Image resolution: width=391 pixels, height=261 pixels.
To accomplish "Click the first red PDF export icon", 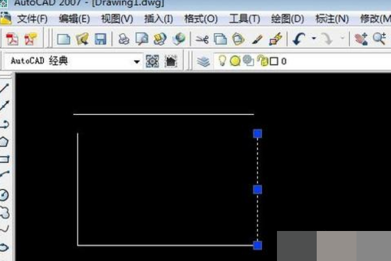I will tap(12, 39).
